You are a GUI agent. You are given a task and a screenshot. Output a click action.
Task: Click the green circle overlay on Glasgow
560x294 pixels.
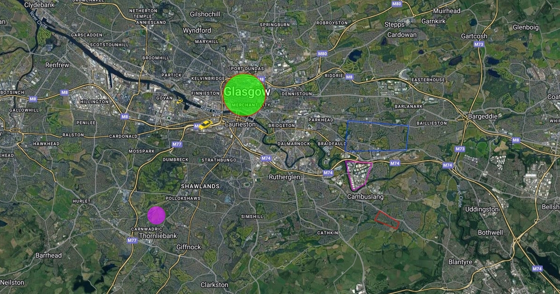pyautogui.click(x=245, y=95)
